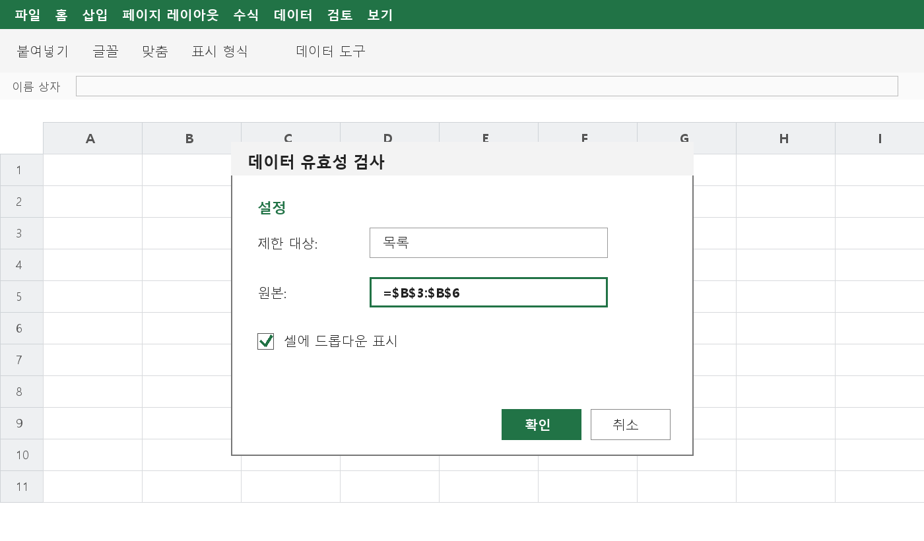The width and height of the screenshot is (924, 541).
Task: Open the 파일 menu
Action: click(x=28, y=15)
